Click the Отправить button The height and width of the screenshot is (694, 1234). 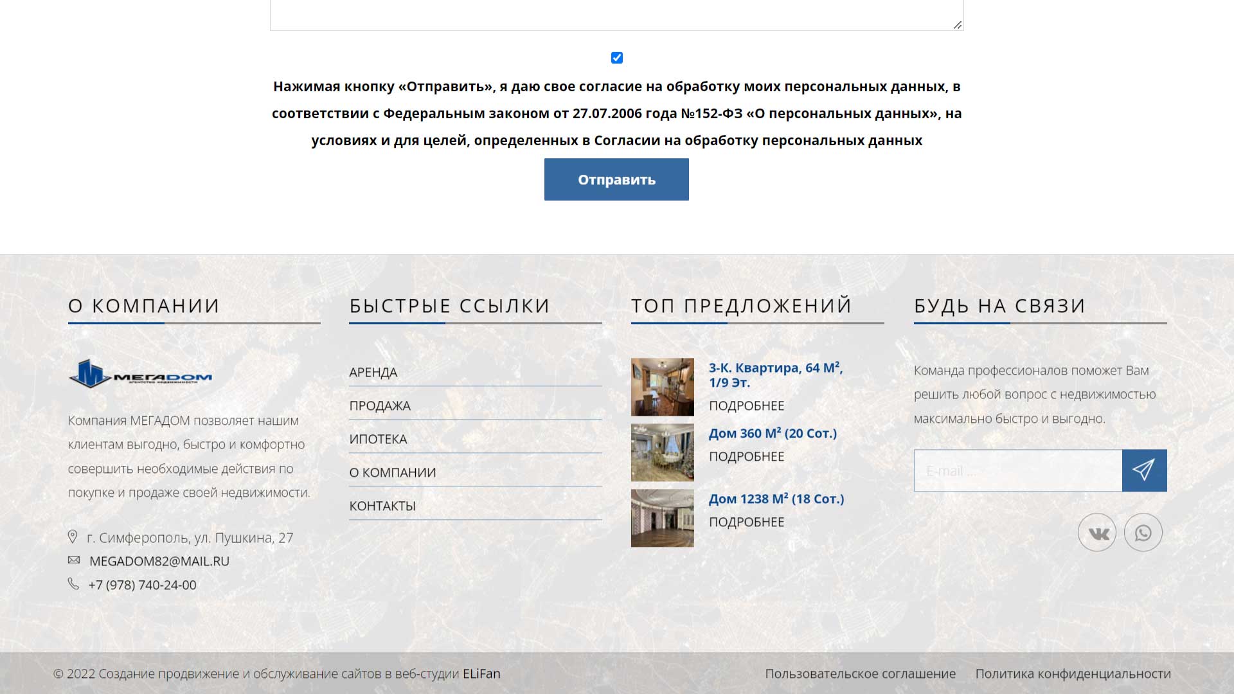tap(616, 179)
